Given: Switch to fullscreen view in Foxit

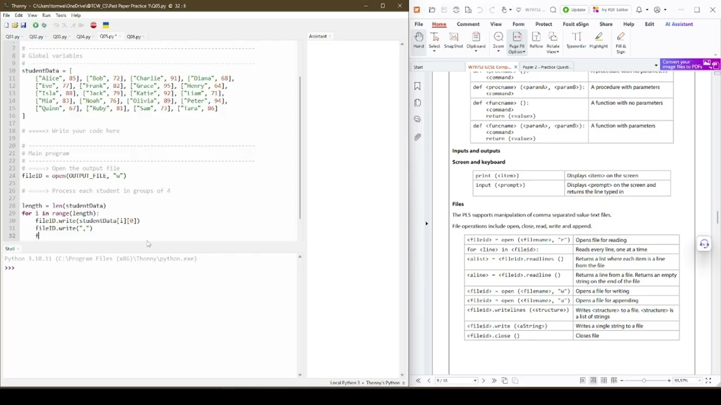Looking at the screenshot, I should click(708, 381).
